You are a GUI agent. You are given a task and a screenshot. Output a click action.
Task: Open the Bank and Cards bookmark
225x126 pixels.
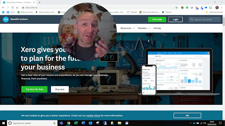click(25, 12)
